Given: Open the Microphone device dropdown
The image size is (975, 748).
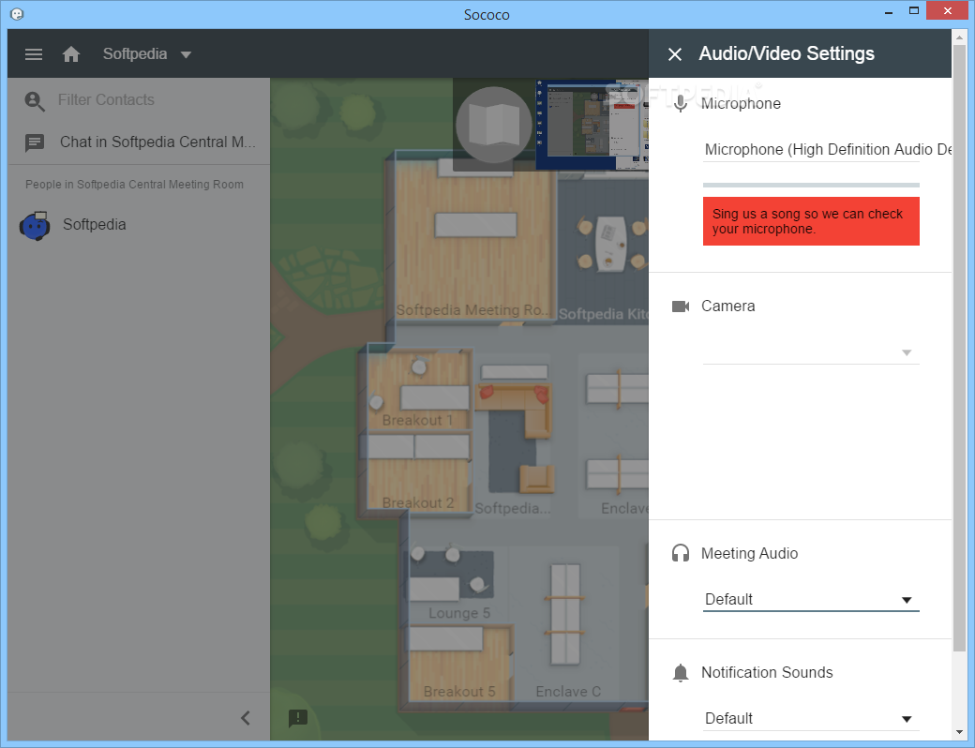Looking at the screenshot, I should (811, 150).
